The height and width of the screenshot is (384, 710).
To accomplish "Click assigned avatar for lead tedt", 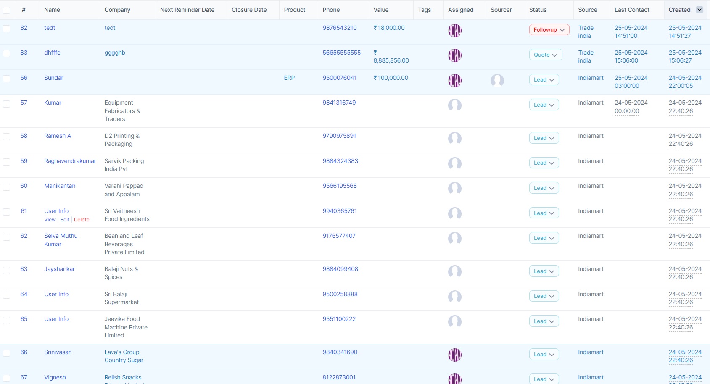I will 455,31.
